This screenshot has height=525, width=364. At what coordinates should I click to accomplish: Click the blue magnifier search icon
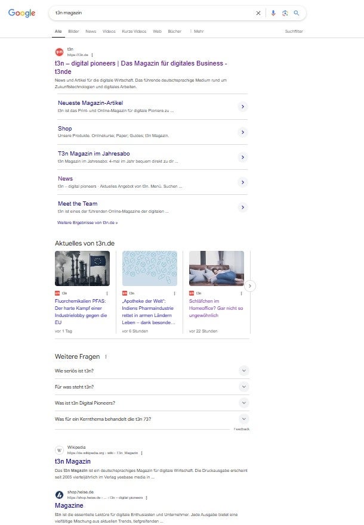point(297,13)
